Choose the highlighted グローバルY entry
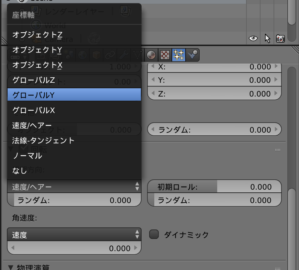The width and height of the screenshot is (299, 270). pyautogui.click(x=74, y=95)
